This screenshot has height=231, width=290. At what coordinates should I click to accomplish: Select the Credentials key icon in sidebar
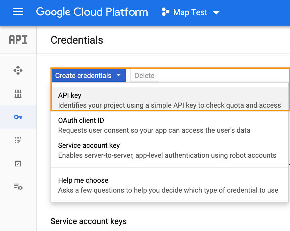tap(18, 117)
